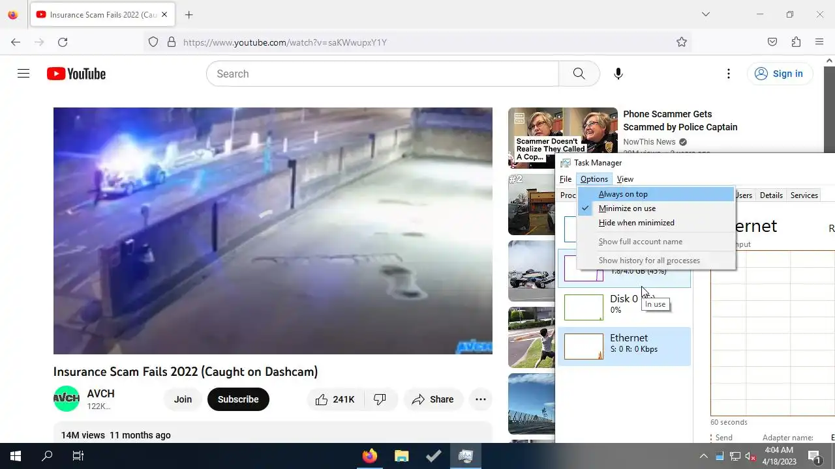The height and width of the screenshot is (469, 835).
Task: Open the AVCH channel avatar
Action: (67, 399)
